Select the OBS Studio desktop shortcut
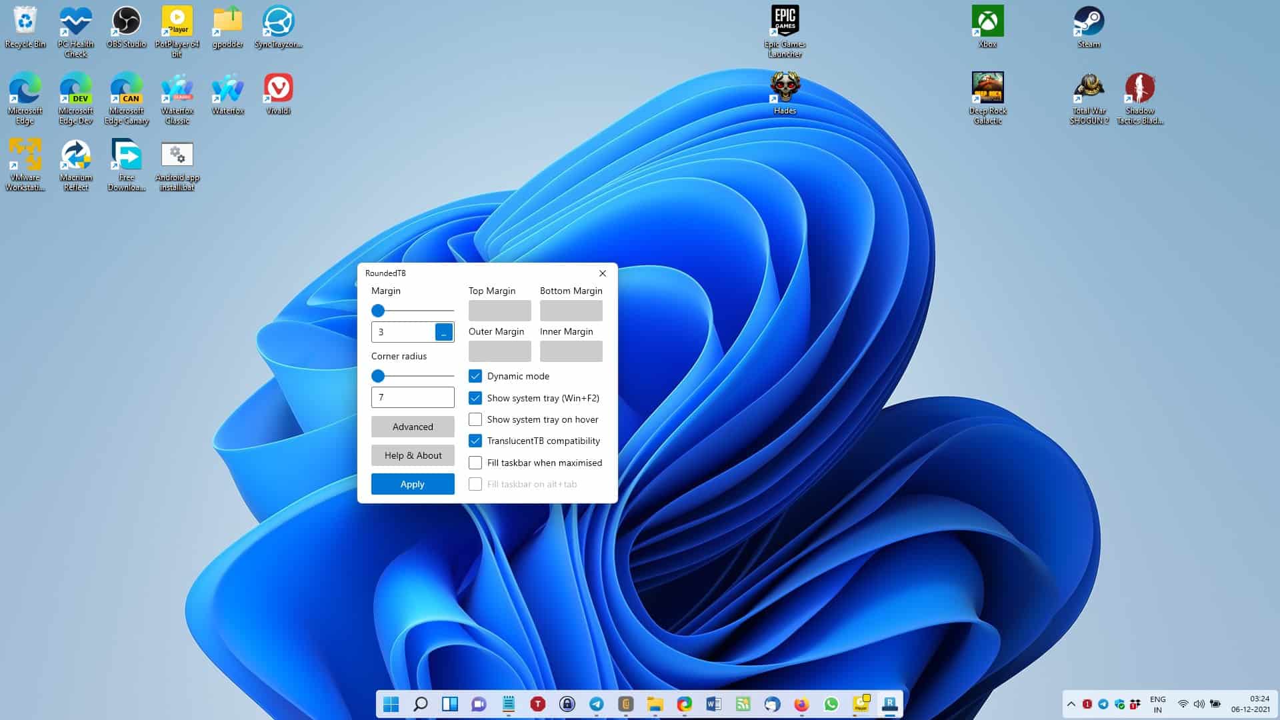The width and height of the screenshot is (1280, 720). (x=127, y=27)
